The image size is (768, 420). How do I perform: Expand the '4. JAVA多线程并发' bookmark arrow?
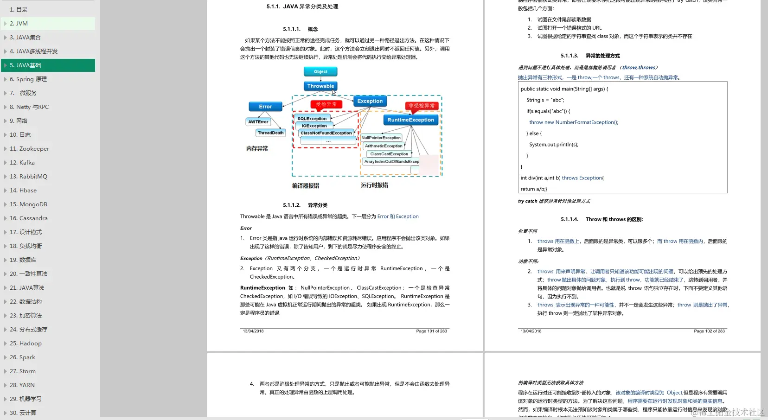coord(6,51)
